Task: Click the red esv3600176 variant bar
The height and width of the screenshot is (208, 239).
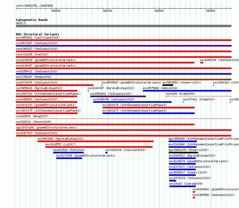Action: tap(149, 108)
